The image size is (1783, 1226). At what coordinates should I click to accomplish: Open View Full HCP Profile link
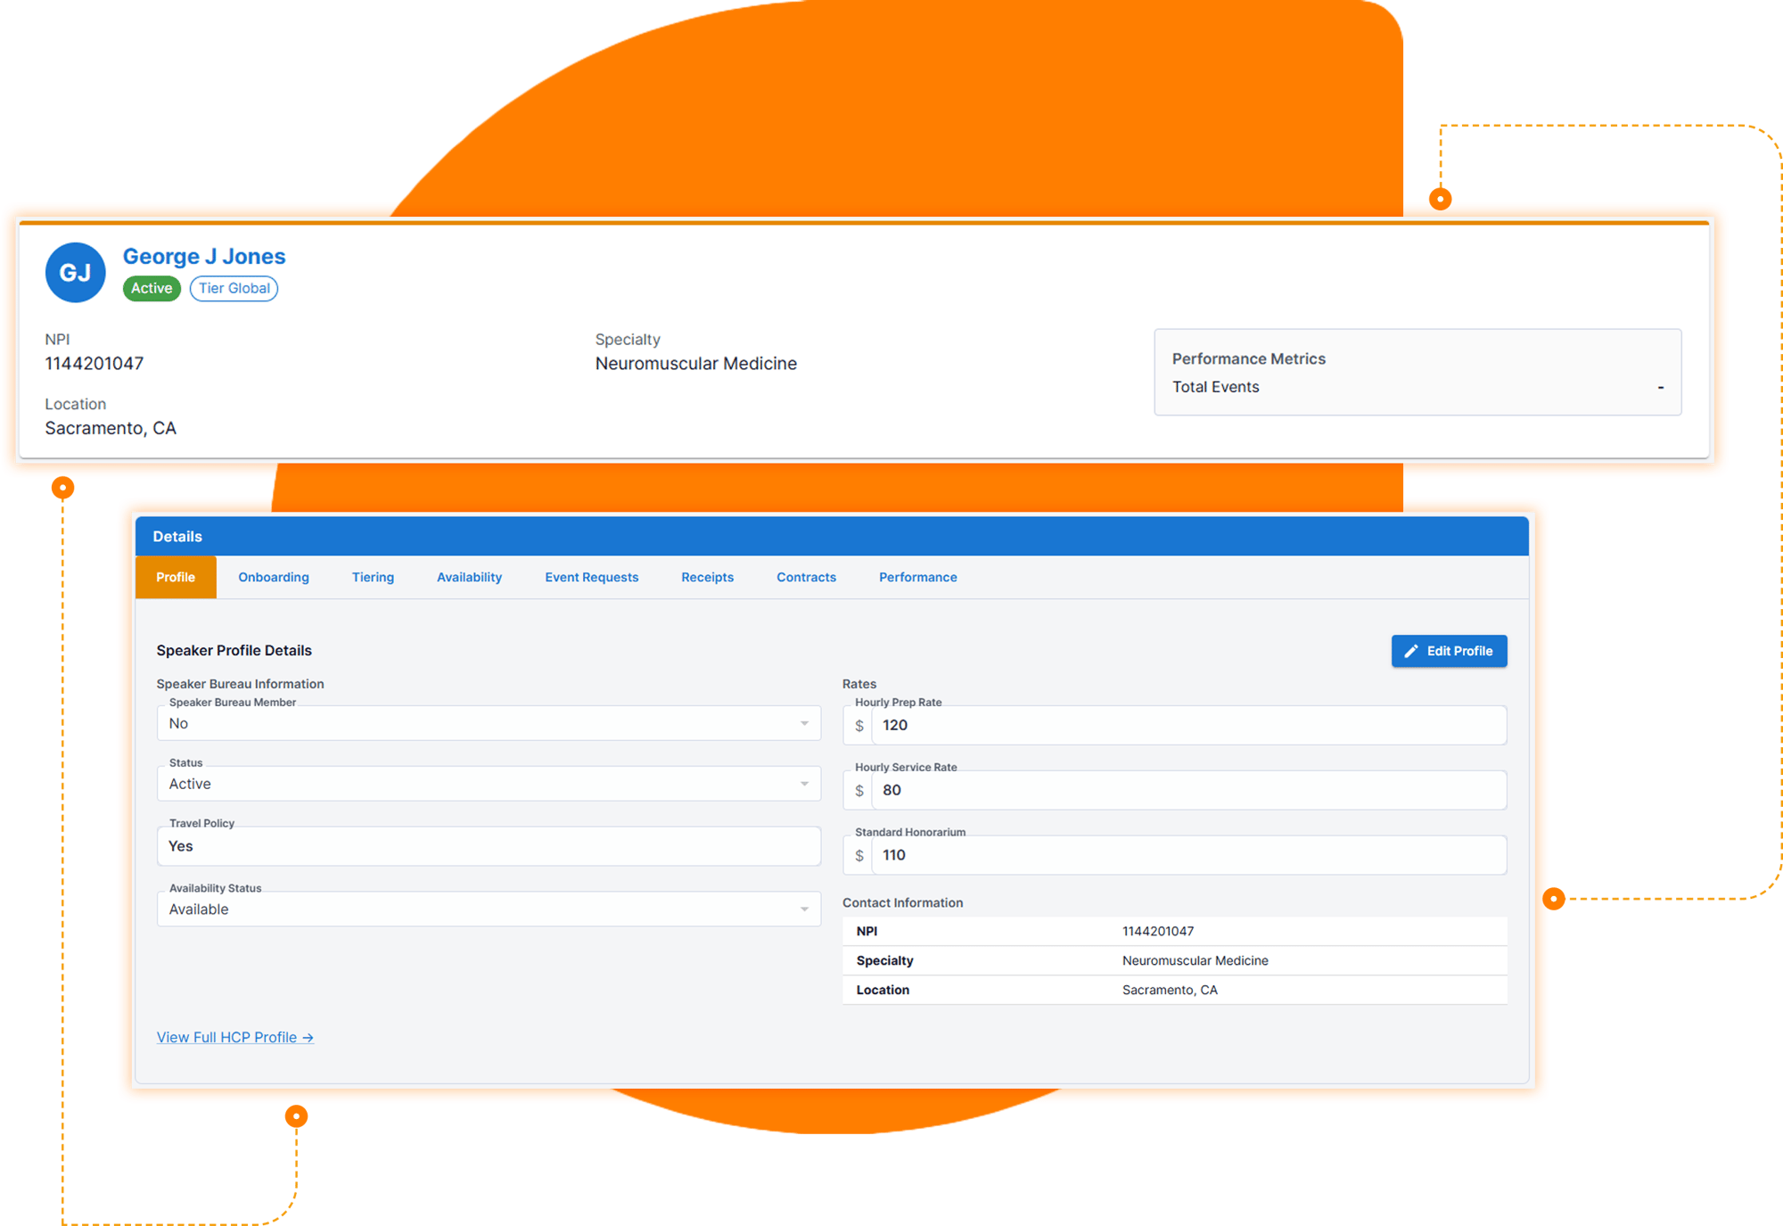(234, 1037)
